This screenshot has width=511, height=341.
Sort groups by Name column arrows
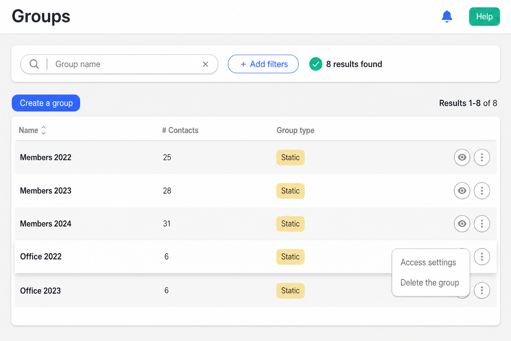(44, 130)
